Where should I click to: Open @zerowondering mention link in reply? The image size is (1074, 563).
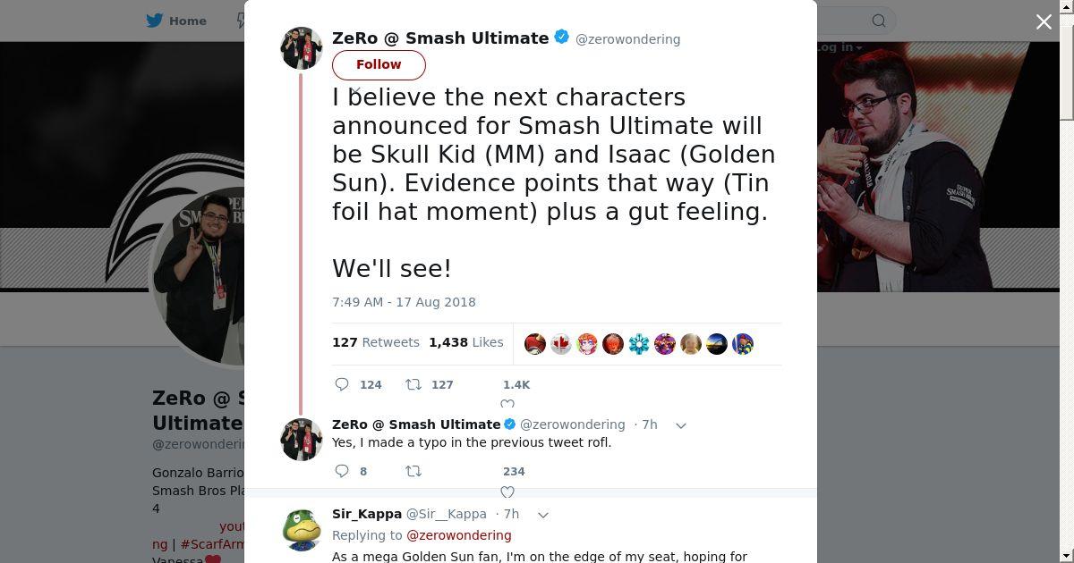[x=459, y=535]
